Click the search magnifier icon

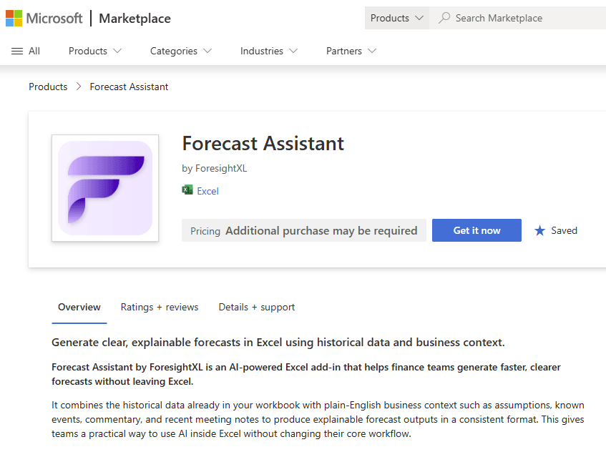tap(444, 17)
